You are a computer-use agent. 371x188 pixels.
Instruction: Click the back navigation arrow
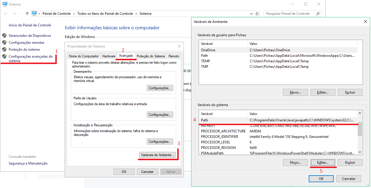click(6, 14)
